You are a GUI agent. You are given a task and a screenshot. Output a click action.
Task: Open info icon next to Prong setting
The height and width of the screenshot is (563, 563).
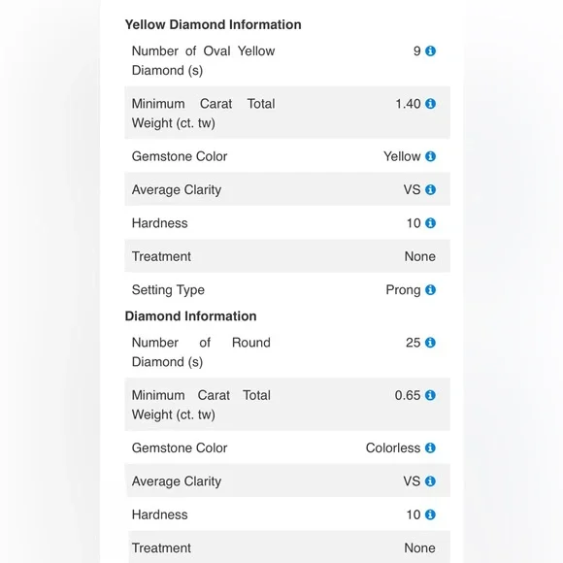tap(430, 290)
